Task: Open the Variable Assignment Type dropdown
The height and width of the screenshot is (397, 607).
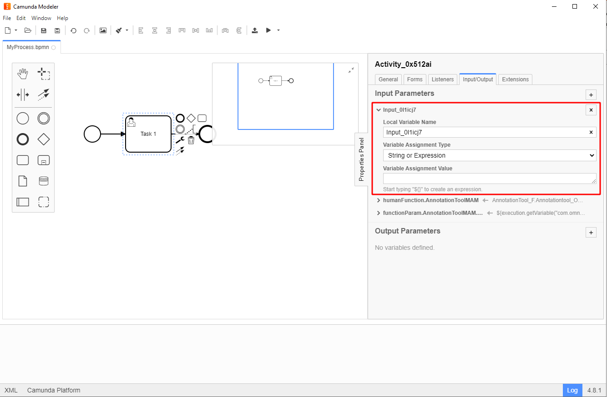Action: point(489,155)
